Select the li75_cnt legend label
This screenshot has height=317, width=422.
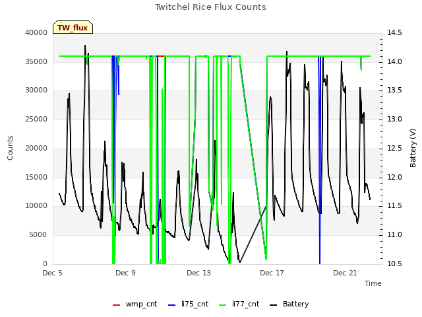pos(195,304)
